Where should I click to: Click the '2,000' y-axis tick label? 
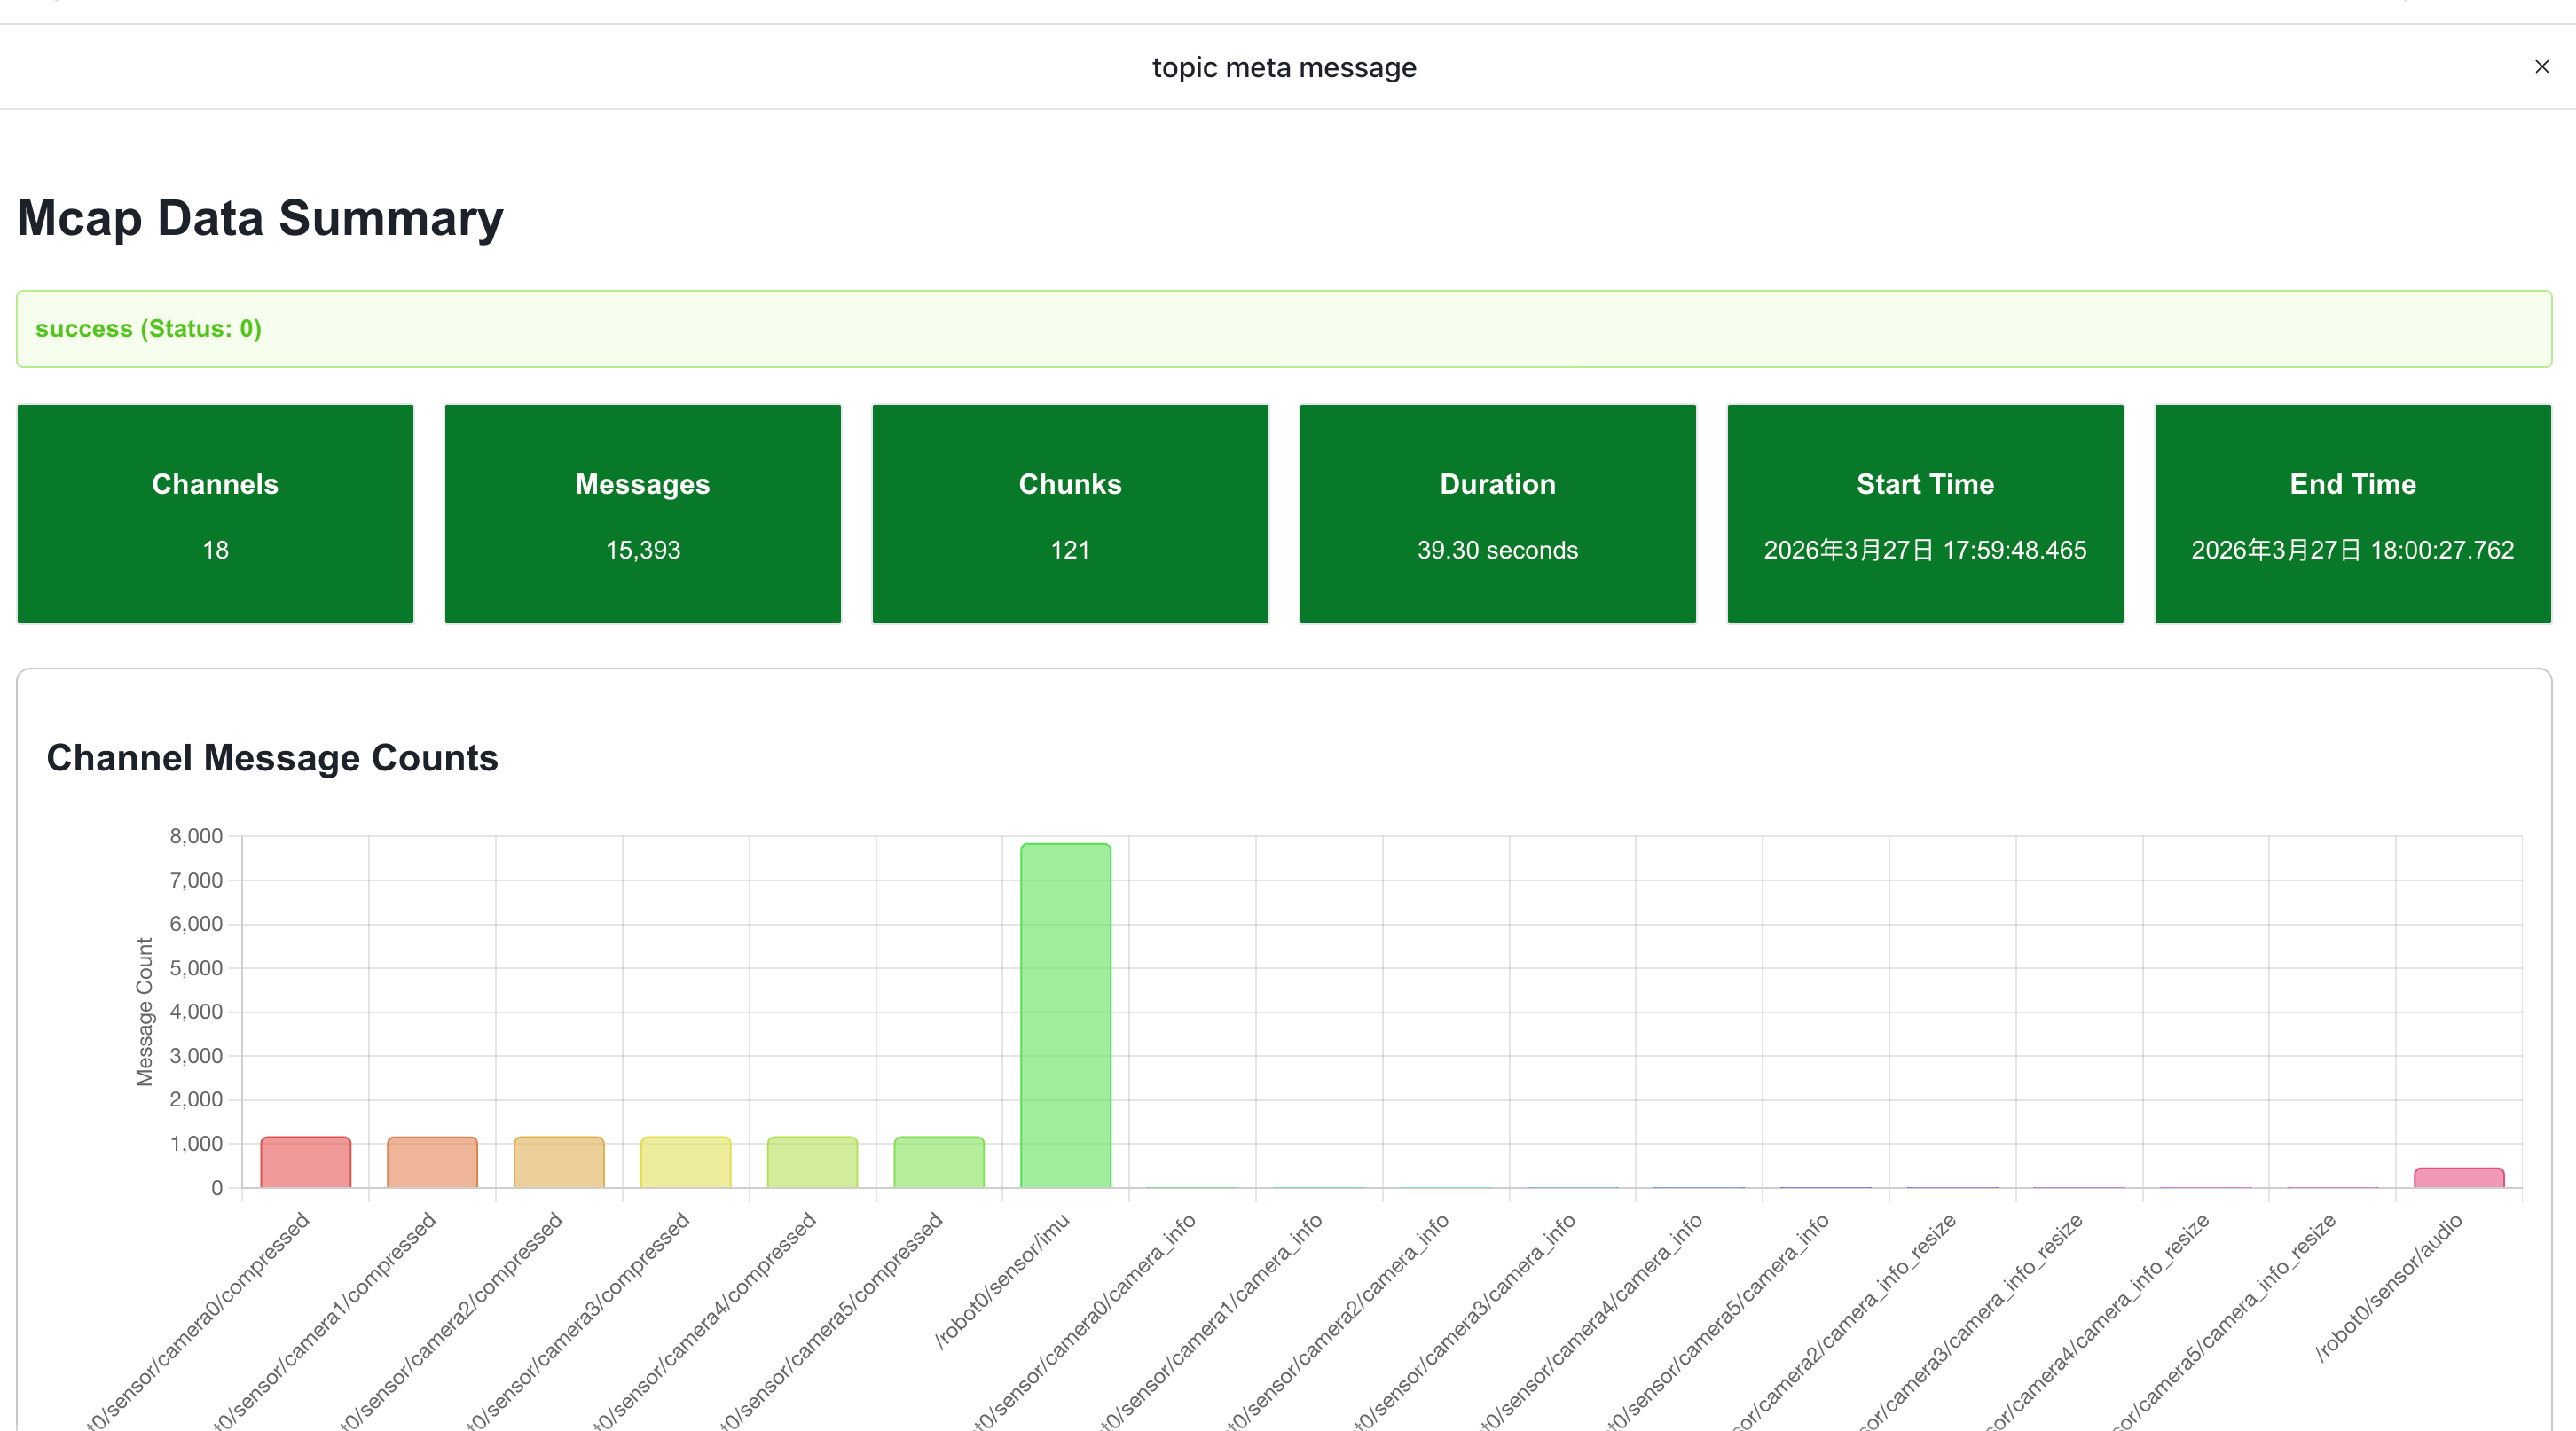[x=196, y=1099]
